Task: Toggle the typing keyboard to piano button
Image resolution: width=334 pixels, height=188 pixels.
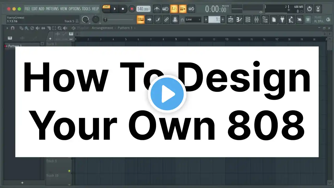Action: [x=141, y=20]
